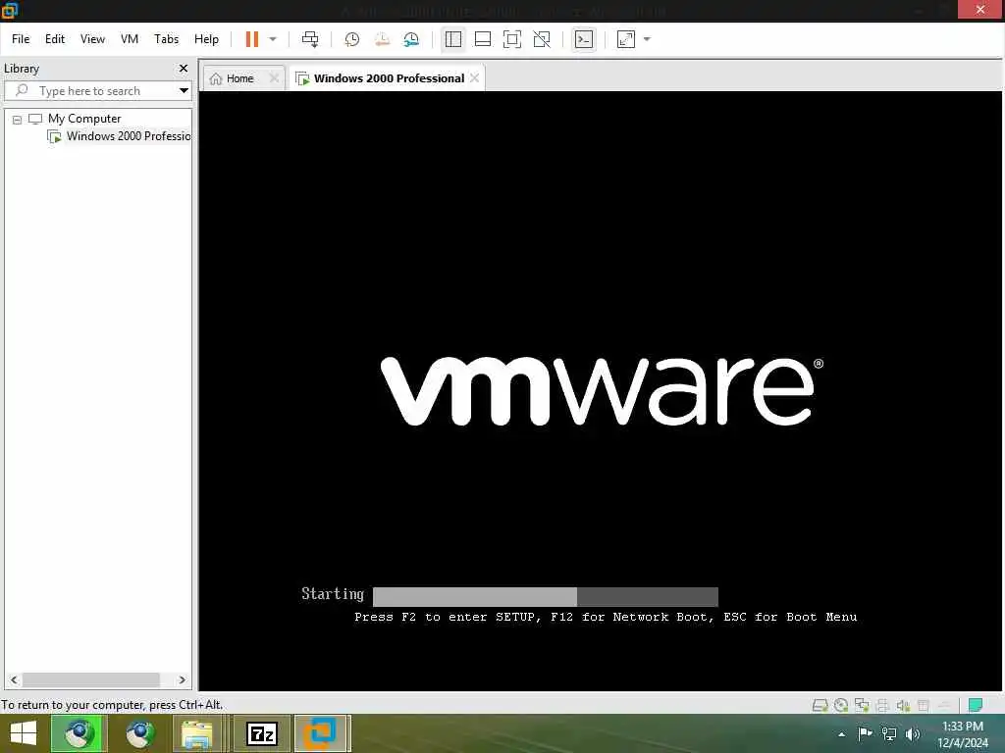Click the network adapter status icon
1005x753 pixels.
click(x=862, y=706)
